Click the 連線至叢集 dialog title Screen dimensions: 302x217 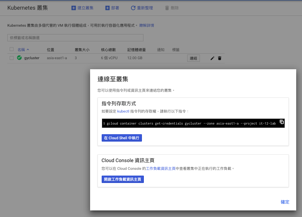[113, 79]
